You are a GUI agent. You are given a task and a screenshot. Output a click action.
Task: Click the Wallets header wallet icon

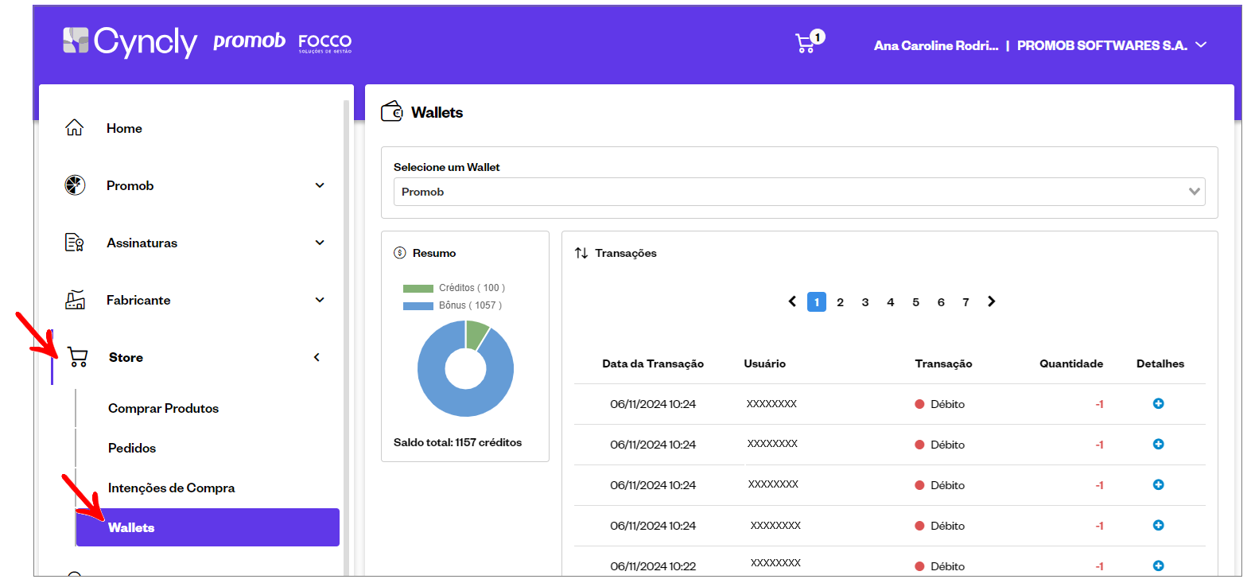point(392,111)
